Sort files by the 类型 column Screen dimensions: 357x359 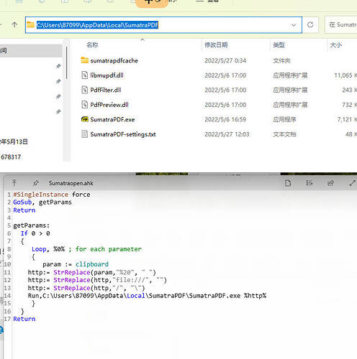(279, 45)
